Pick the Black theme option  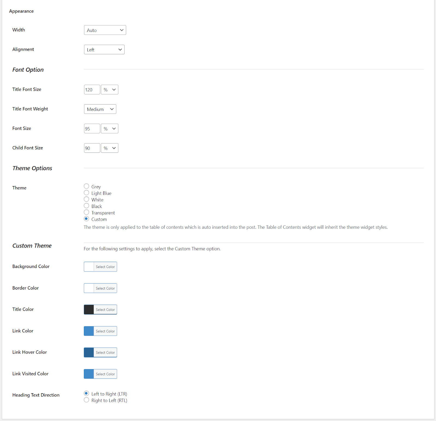87,206
